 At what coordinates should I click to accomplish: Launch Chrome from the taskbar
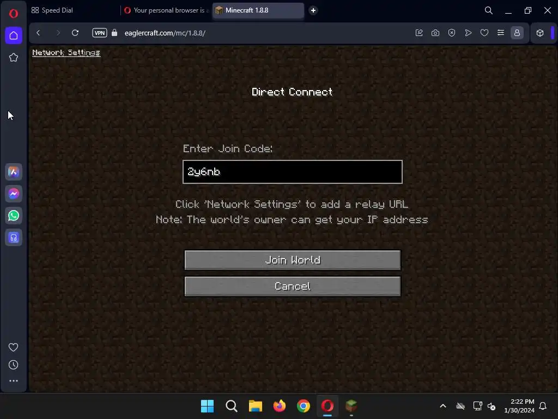click(x=303, y=406)
